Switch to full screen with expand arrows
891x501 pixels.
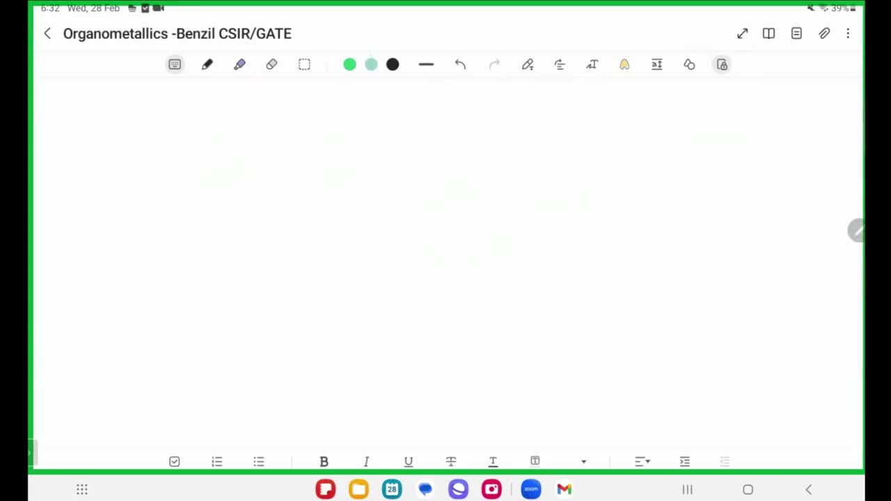coord(742,33)
